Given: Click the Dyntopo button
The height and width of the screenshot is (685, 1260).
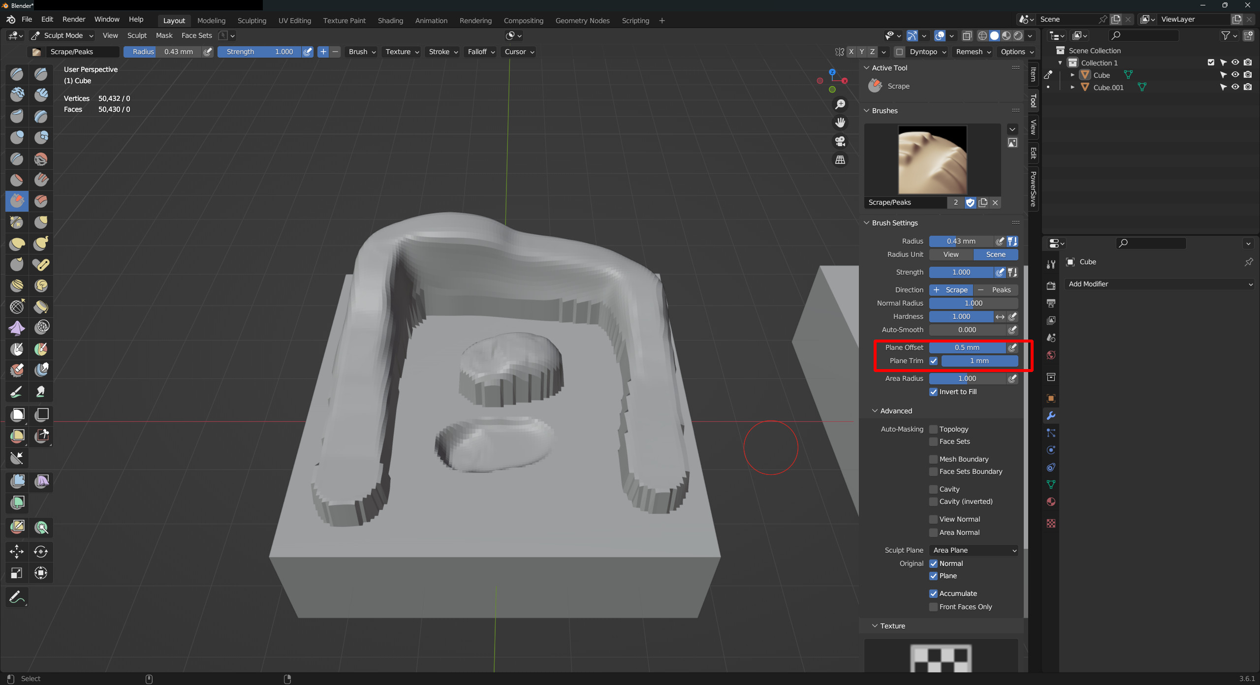Looking at the screenshot, I should coord(927,52).
